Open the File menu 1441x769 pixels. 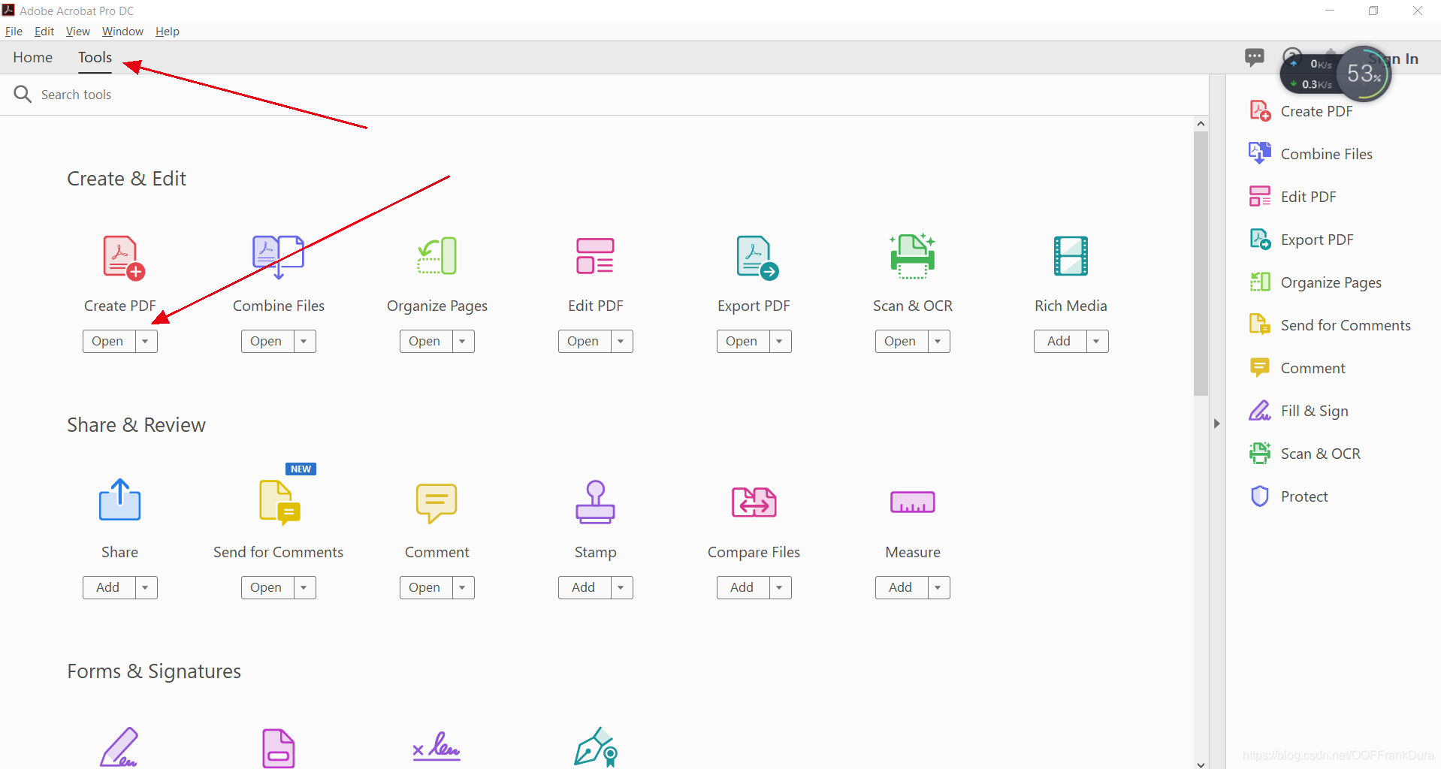(x=14, y=32)
